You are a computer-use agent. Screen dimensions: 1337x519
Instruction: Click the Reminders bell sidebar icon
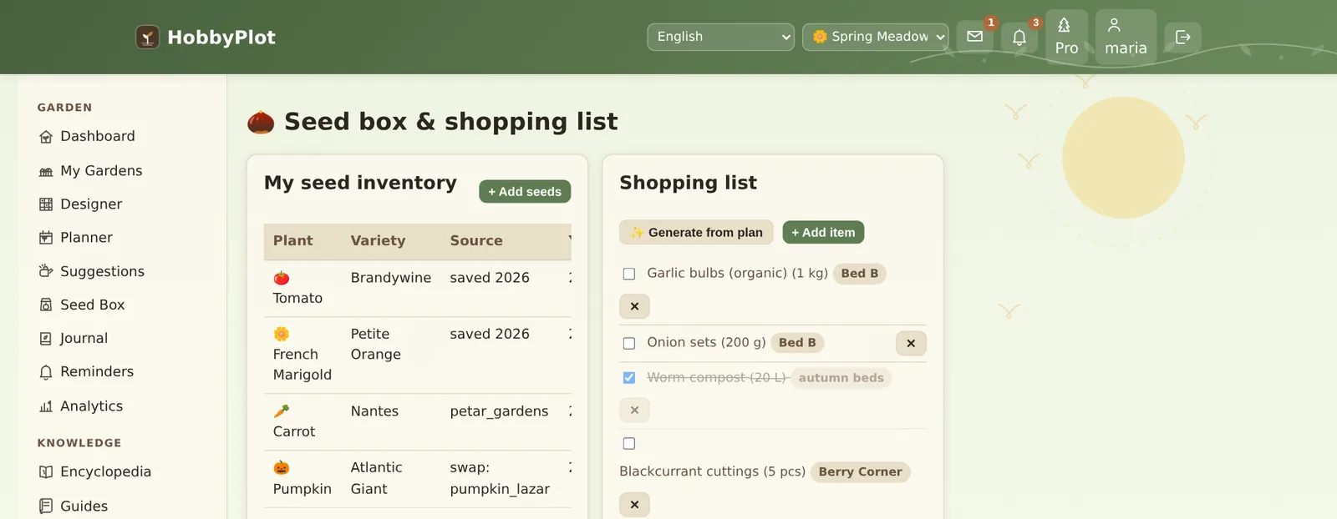click(46, 372)
